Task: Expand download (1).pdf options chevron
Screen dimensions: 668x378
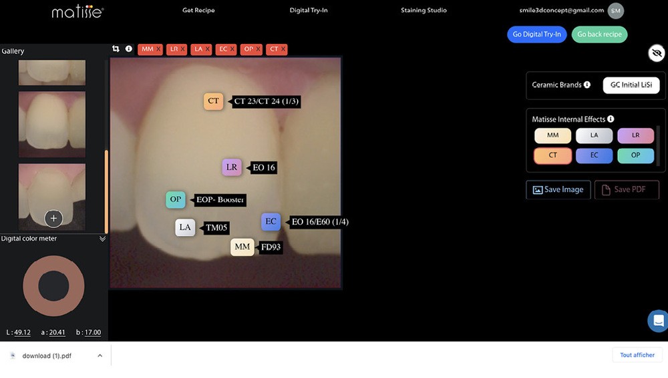Action: pyautogui.click(x=100, y=356)
